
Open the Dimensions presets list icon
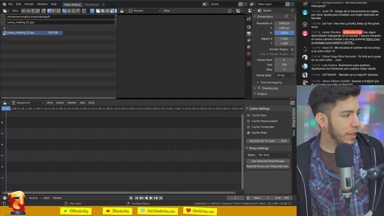(286, 17)
